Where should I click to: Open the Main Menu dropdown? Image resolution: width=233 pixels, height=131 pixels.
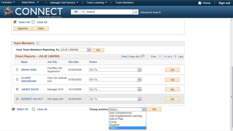pyautogui.click(x=30, y=3)
